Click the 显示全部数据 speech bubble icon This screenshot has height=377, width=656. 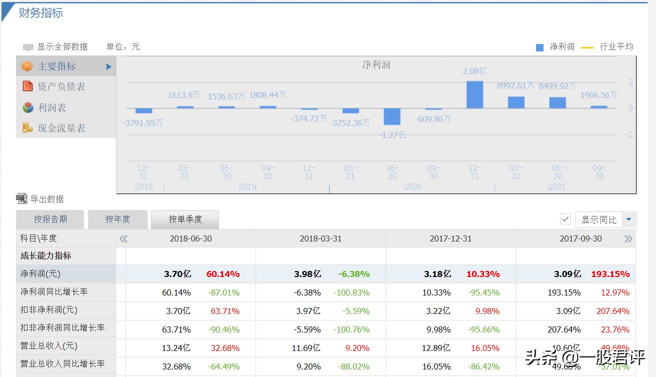28,47
